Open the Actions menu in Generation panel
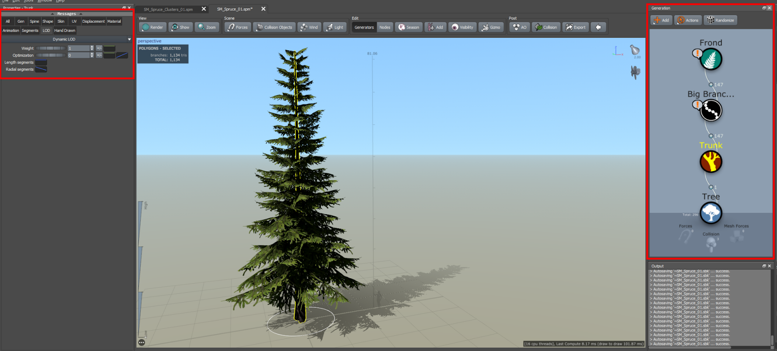The width and height of the screenshot is (777, 351). click(x=688, y=20)
